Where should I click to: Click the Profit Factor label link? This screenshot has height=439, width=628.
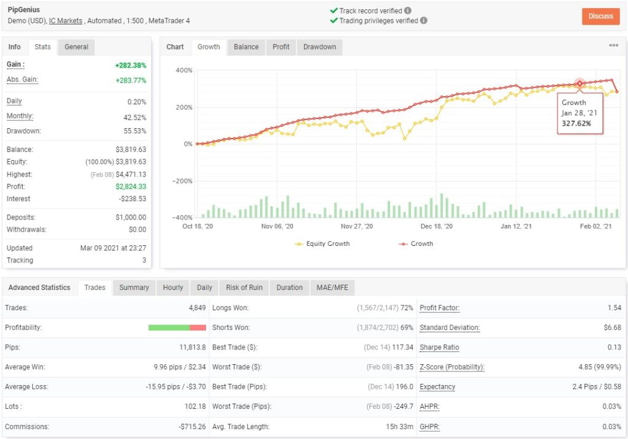439,308
